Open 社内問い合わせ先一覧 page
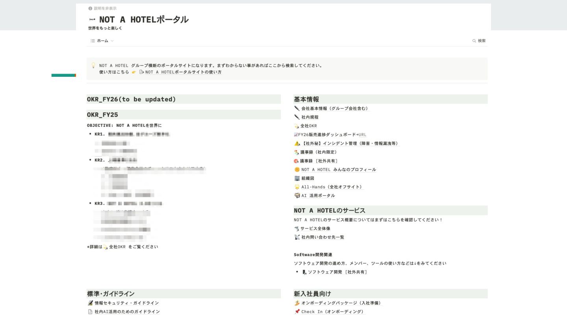This screenshot has width=567, height=319. point(322,237)
